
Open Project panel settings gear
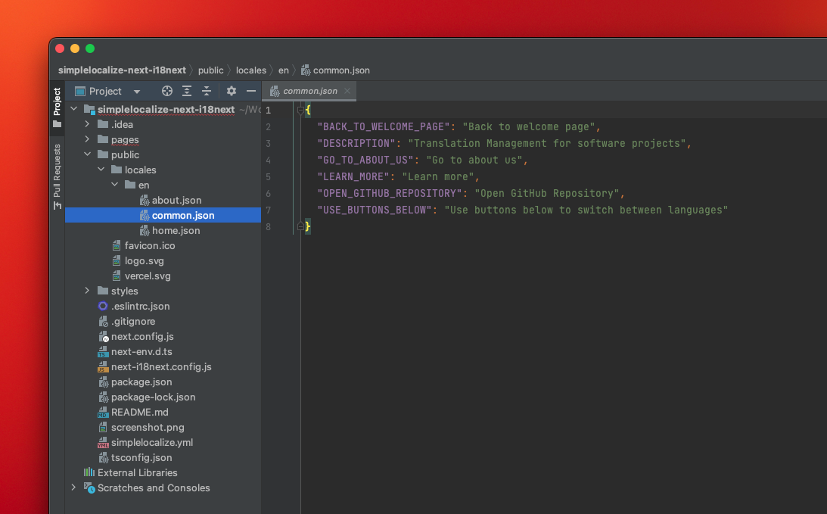point(231,91)
